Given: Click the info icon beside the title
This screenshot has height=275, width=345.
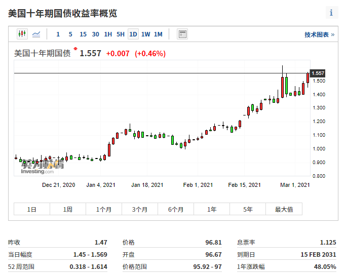Looking at the screenshot, I should pos(332,13).
